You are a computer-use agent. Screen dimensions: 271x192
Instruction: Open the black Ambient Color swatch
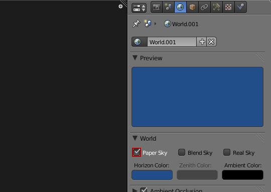click(x=243, y=175)
